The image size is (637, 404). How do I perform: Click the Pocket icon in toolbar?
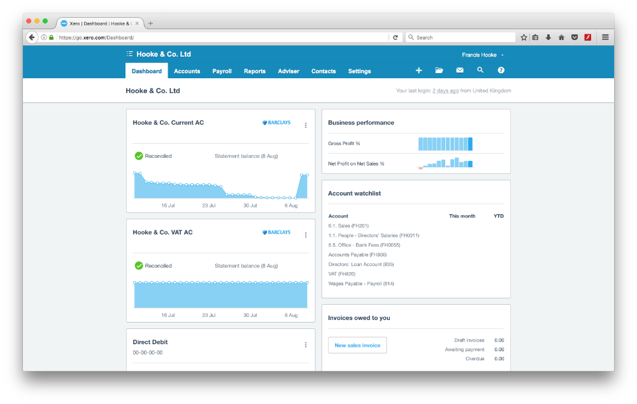pos(575,38)
